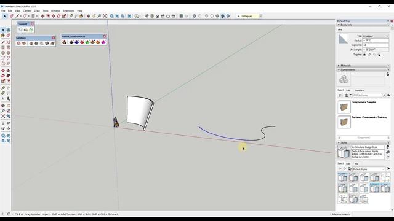Screen dimensions: 394x221
Task: Close the Curviloft floating toolbar
Action: tap(32, 24)
